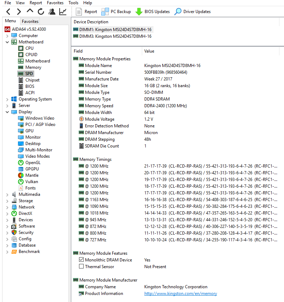Open the GPGPU icon in the tree
284x302 pixels.
coord(21,169)
